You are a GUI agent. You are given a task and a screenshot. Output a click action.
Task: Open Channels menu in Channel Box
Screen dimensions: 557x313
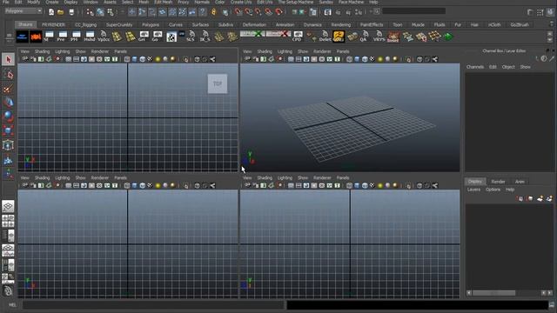[475, 67]
